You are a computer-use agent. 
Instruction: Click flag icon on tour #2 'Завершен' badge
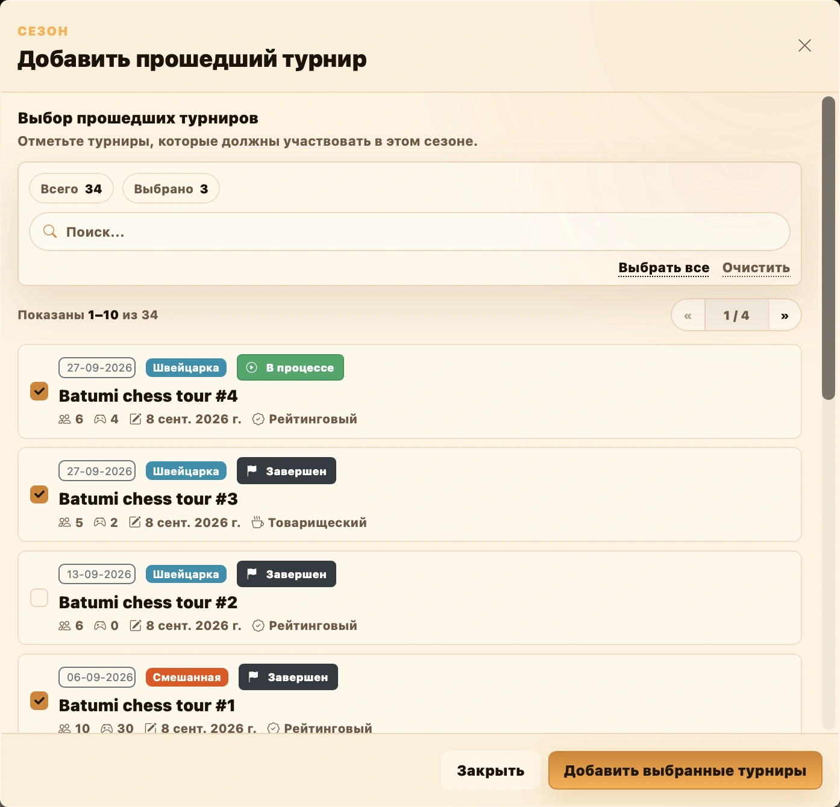tap(252, 573)
